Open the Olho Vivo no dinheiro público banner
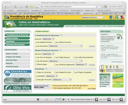 (18, 89)
